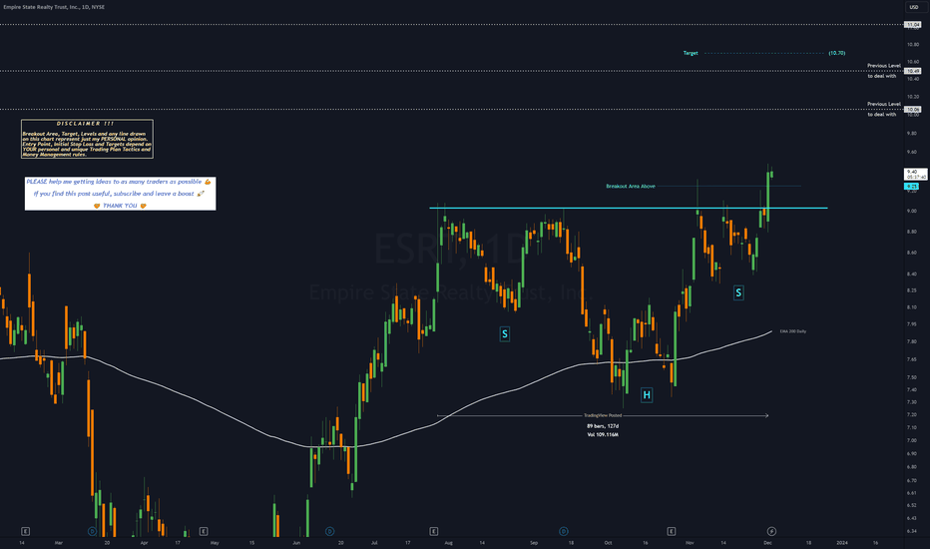Click the earnings E marker before Nov
The image size is (930, 549).
671,531
